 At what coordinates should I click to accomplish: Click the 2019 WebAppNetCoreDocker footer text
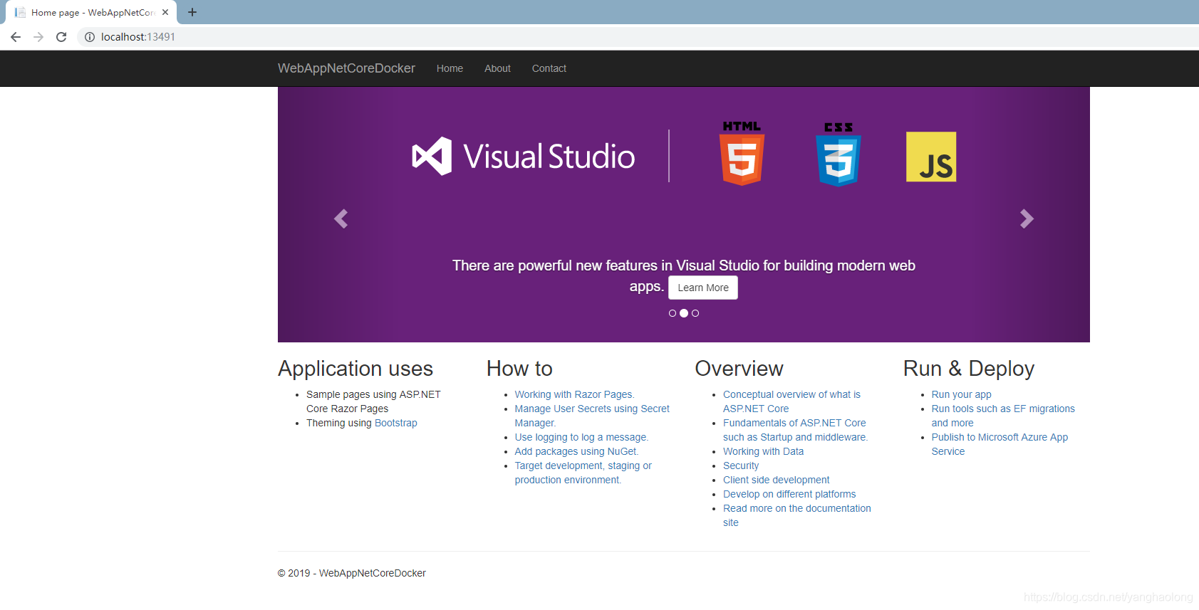pos(352,573)
